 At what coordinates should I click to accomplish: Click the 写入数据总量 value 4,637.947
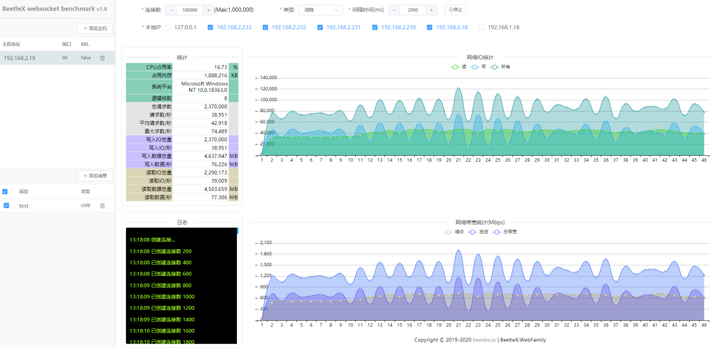215,156
